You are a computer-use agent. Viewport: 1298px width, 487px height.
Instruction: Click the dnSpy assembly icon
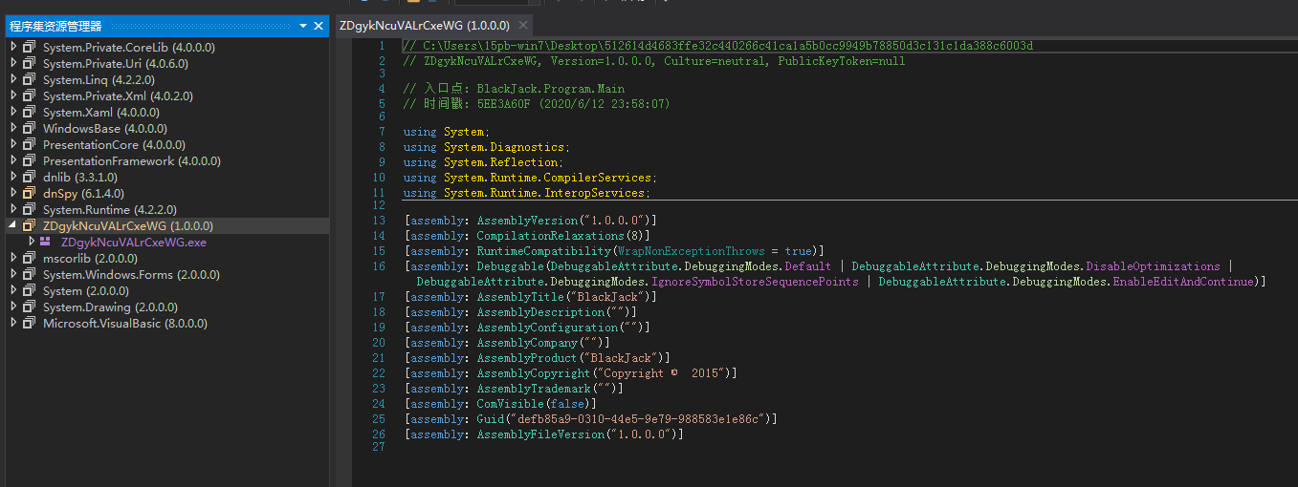click(29, 193)
